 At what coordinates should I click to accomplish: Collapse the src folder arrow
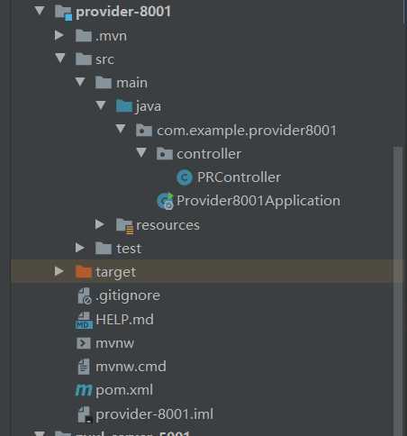(60, 58)
